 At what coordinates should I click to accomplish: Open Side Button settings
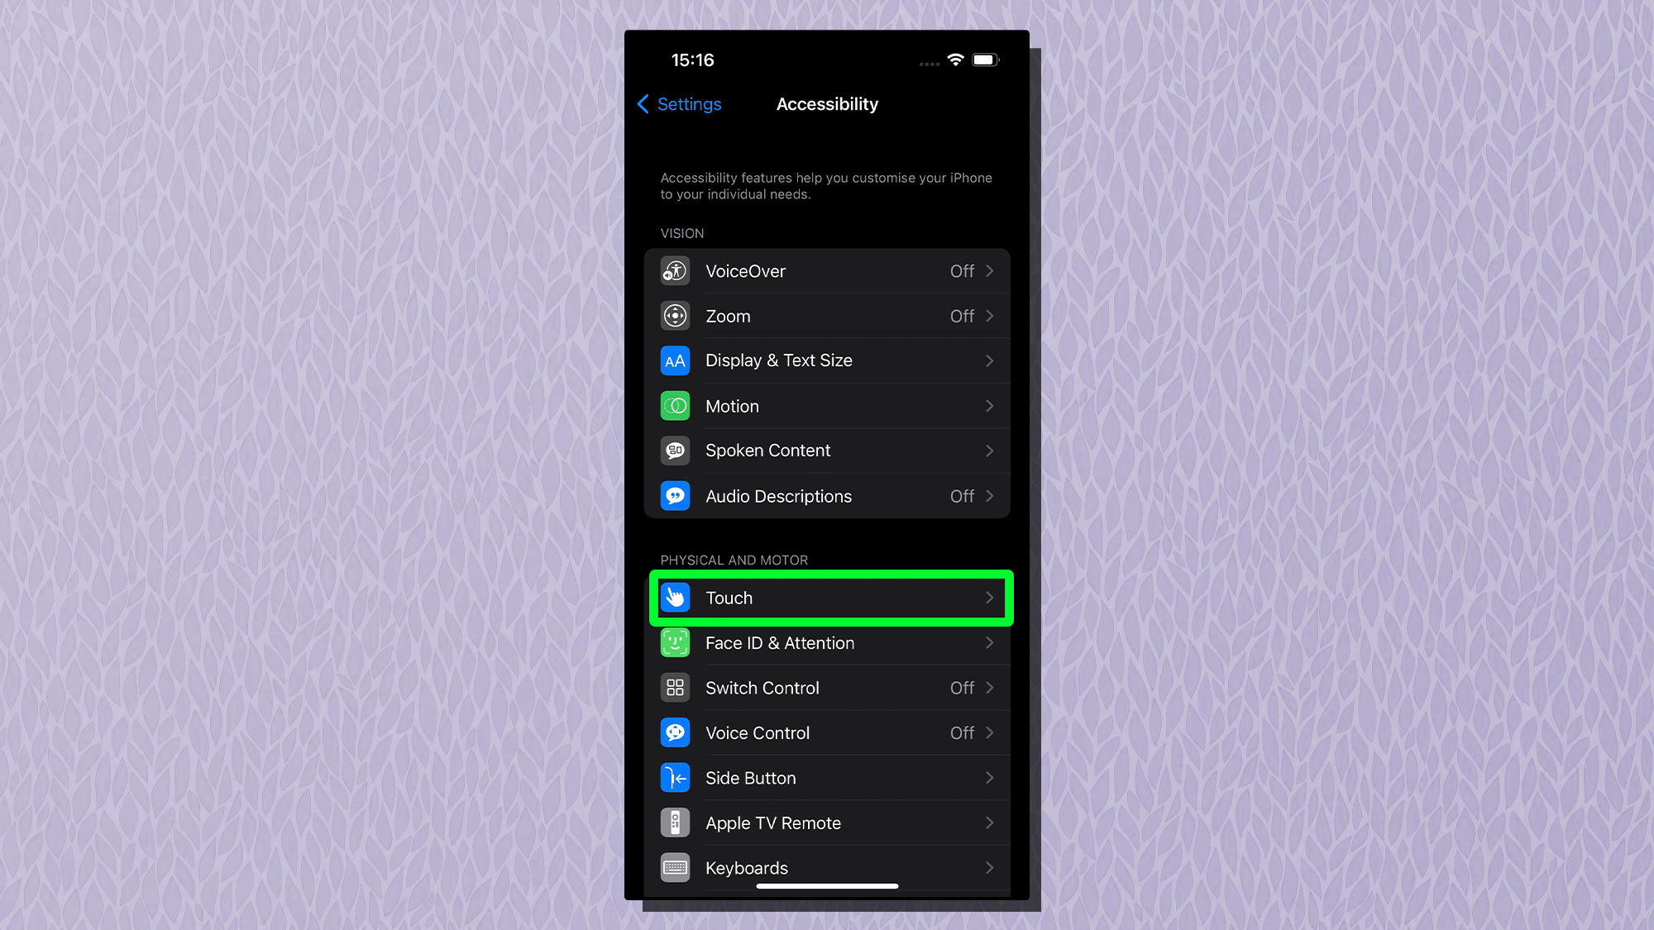(x=826, y=778)
